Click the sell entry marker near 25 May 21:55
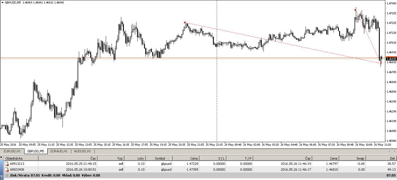The width and height of the screenshot is (397, 180). pyautogui.click(x=185, y=22)
